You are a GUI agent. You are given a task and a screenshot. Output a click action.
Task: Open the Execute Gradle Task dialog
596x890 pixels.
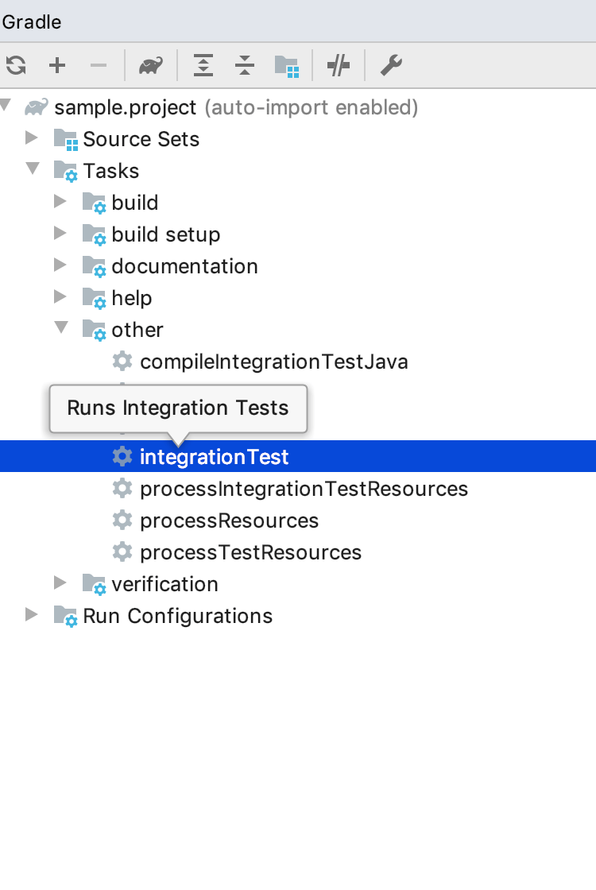(x=151, y=65)
